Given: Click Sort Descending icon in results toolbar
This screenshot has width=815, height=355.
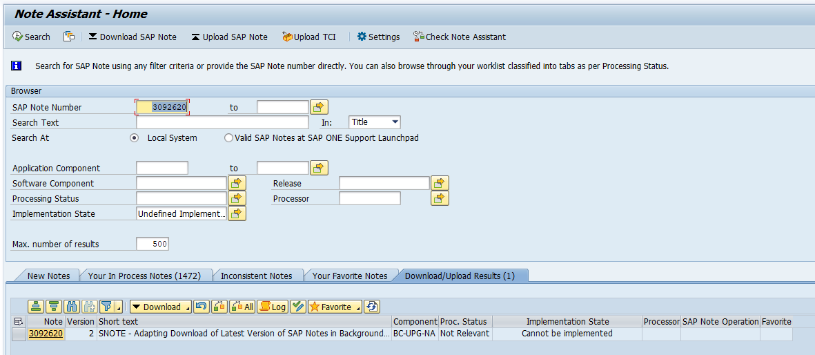Looking at the screenshot, I should [53, 307].
